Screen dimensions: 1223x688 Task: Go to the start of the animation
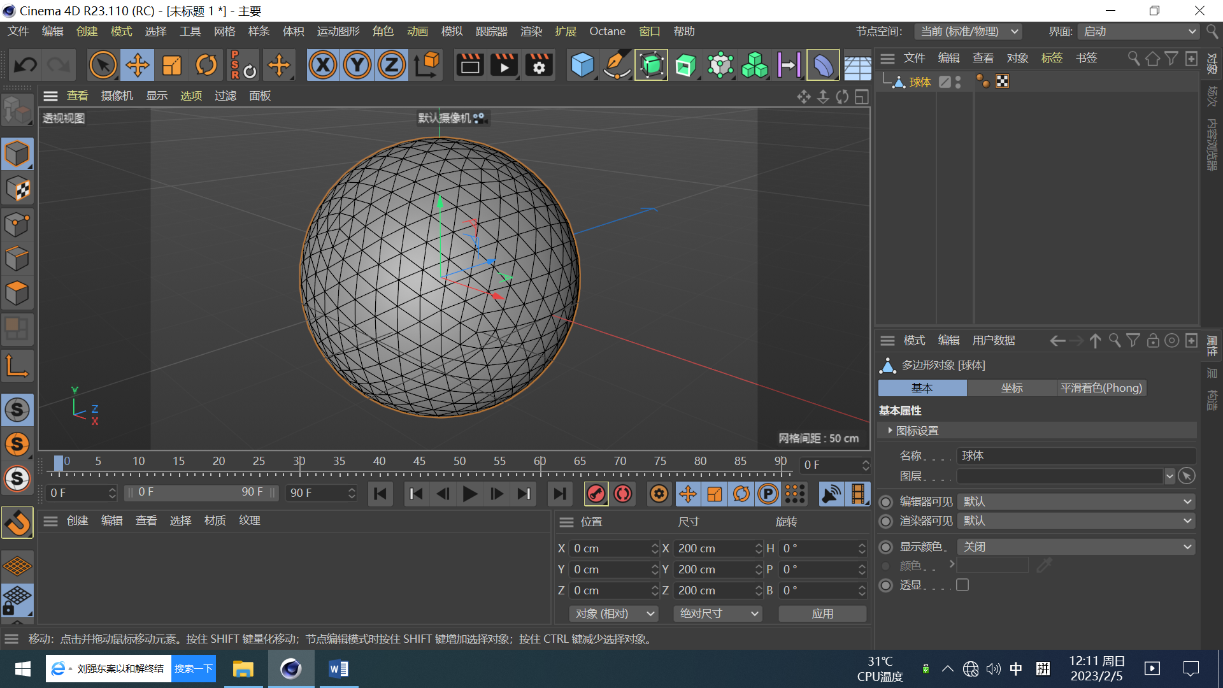[380, 494]
